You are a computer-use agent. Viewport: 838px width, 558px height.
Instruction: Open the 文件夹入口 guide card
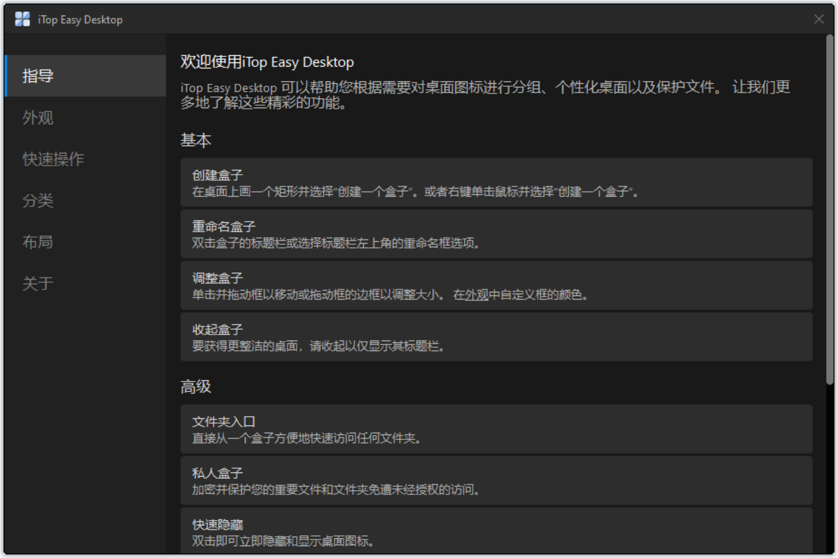coord(496,429)
